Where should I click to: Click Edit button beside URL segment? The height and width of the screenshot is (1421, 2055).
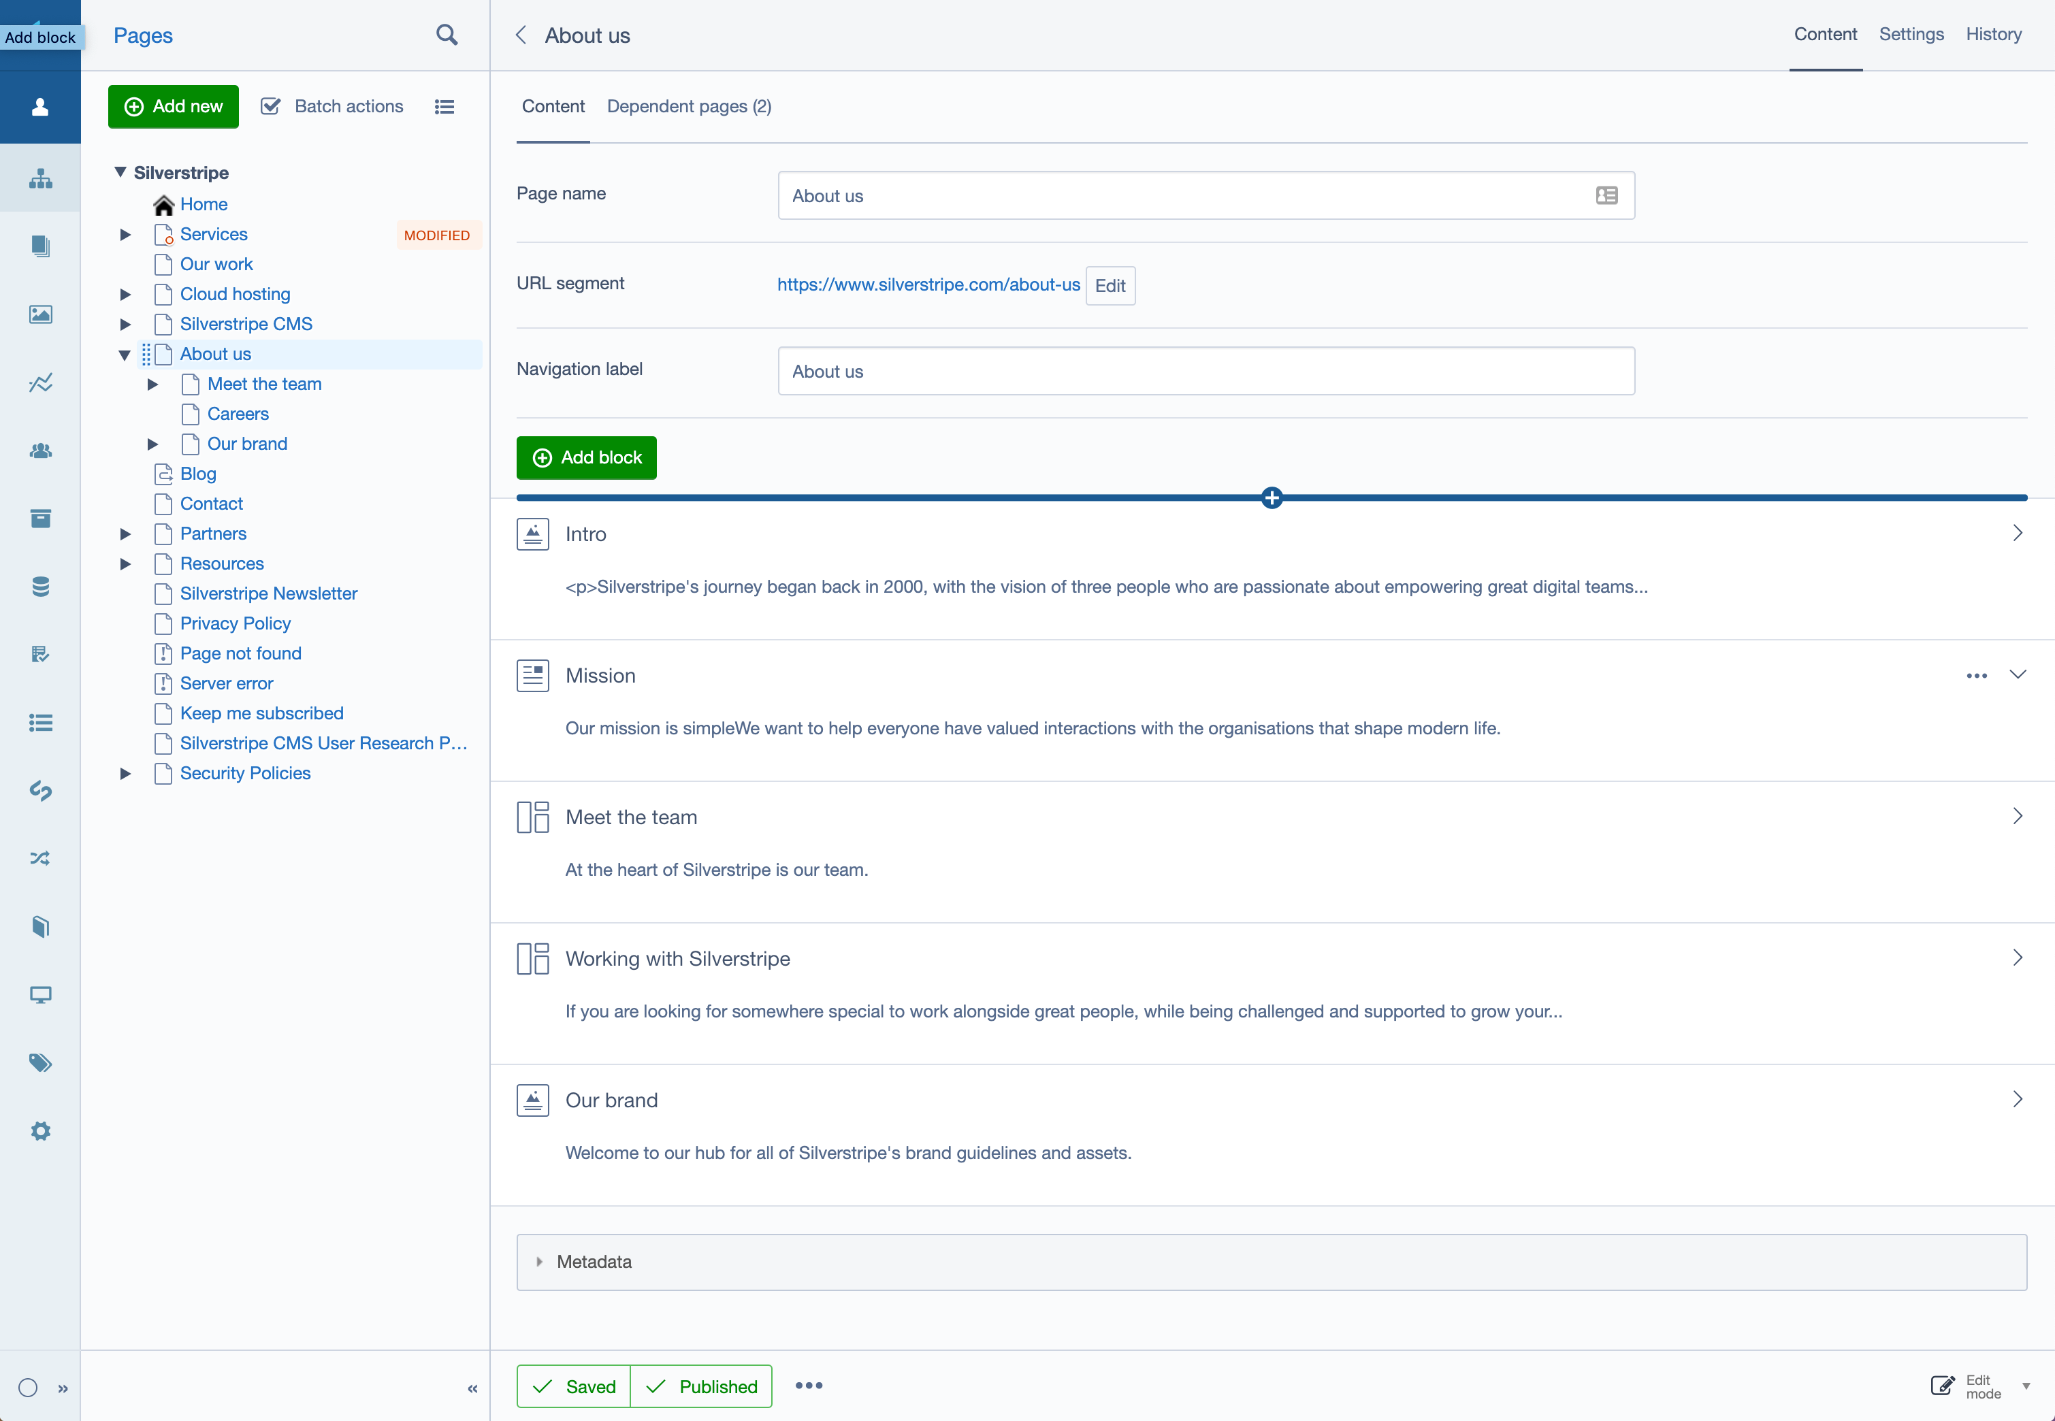[x=1110, y=285]
